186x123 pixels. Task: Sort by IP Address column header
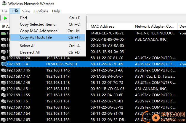tap(5, 26)
